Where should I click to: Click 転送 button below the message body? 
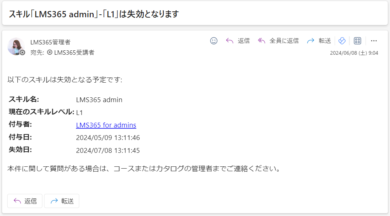tap(62, 201)
